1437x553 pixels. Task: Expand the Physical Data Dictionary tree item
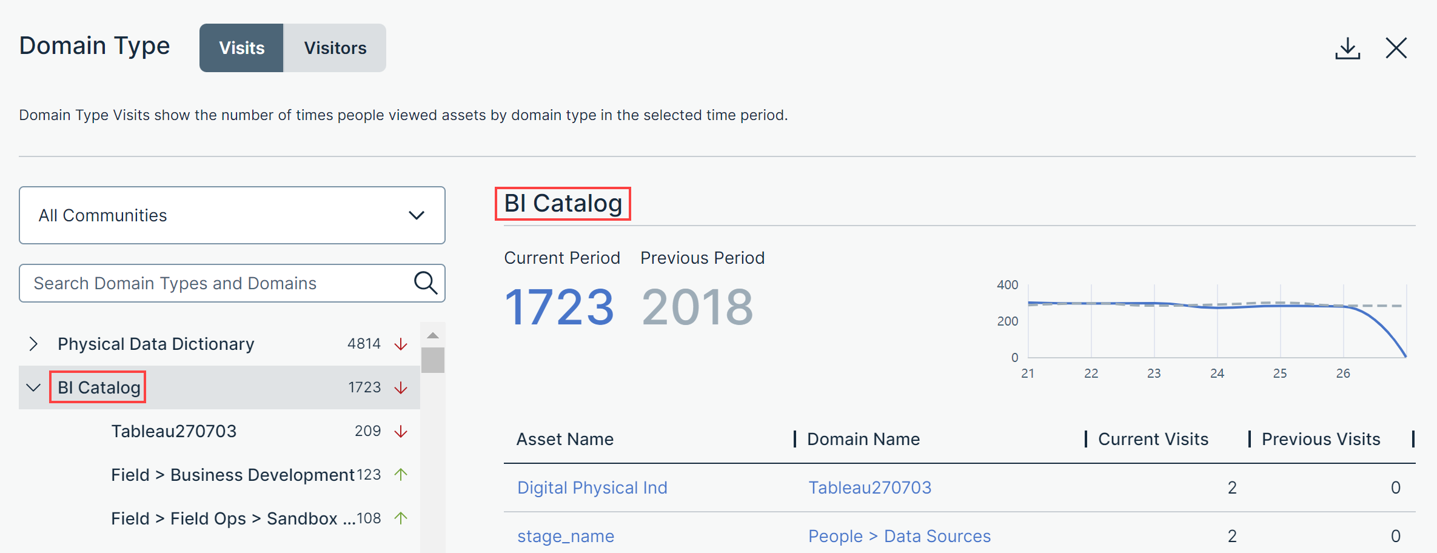click(x=33, y=343)
